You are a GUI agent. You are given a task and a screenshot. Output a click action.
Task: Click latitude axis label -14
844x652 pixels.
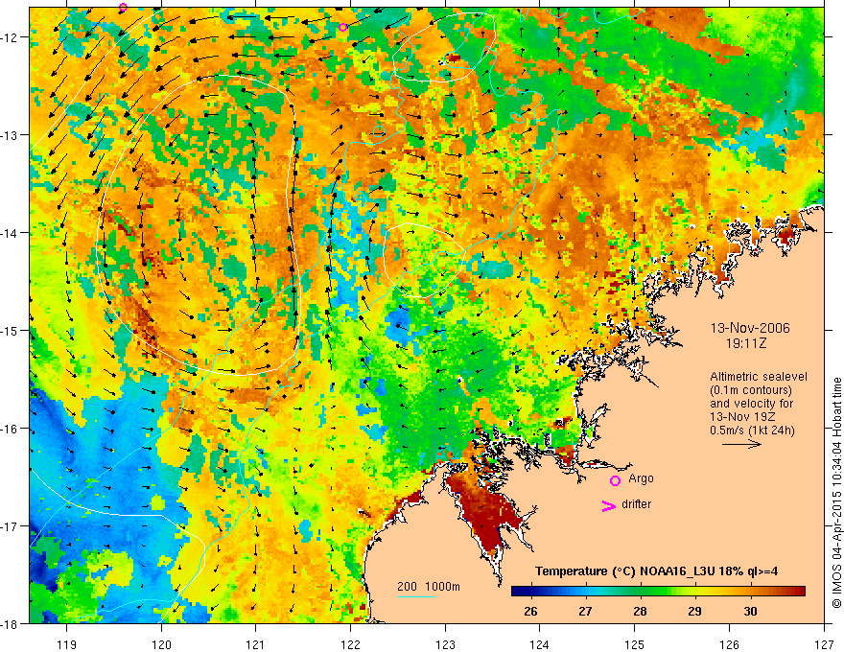[10, 233]
